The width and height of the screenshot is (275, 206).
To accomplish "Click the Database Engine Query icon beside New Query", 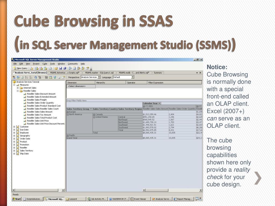I will (x=31, y=68).
